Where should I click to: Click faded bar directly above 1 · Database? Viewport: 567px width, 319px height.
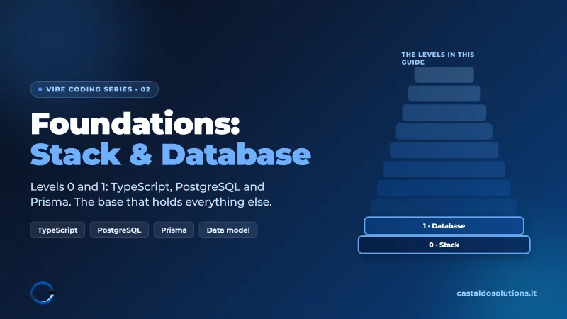pyautogui.click(x=444, y=207)
